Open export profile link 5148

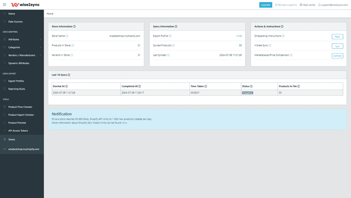[x=239, y=36]
